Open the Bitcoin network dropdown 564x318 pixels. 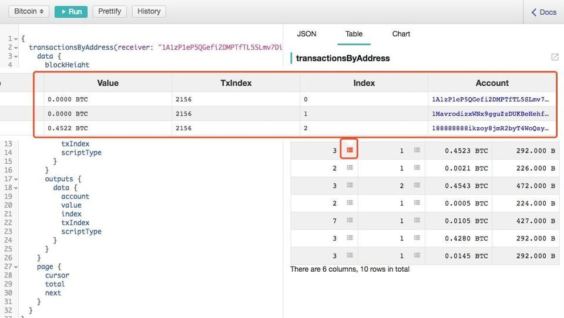tap(29, 11)
